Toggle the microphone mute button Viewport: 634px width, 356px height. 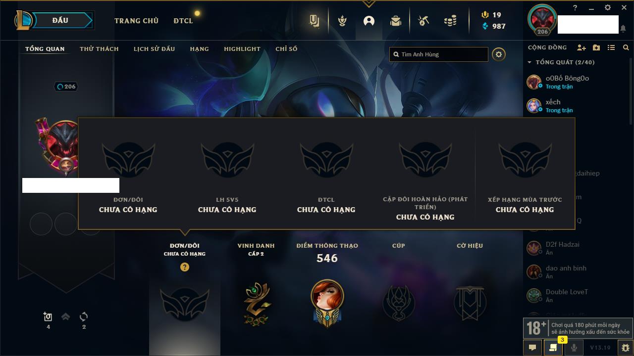(574, 348)
